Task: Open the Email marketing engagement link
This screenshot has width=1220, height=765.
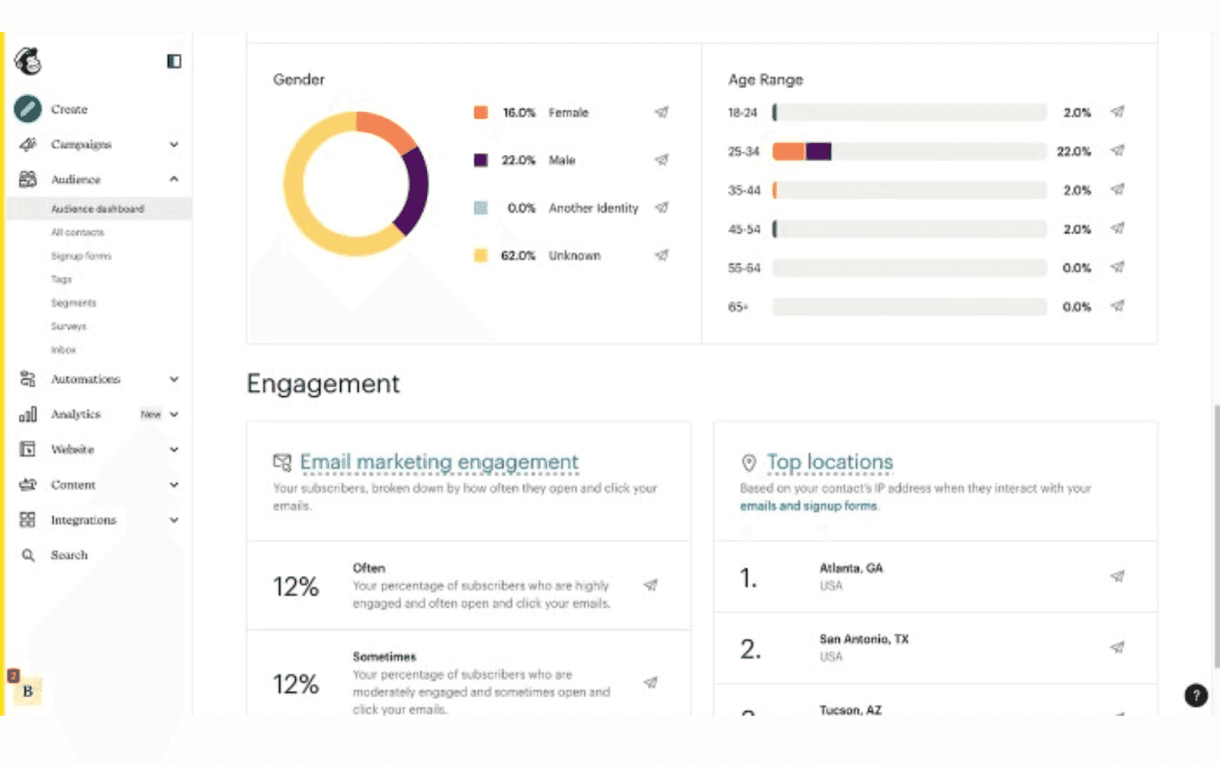Action: click(438, 462)
